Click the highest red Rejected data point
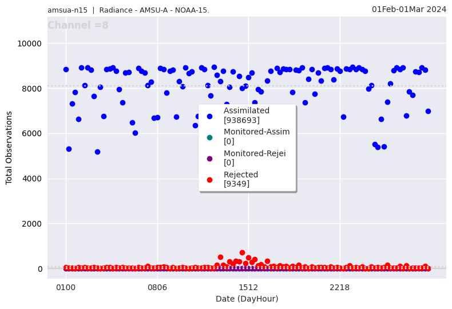452x309 pixels. coord(242,252)
